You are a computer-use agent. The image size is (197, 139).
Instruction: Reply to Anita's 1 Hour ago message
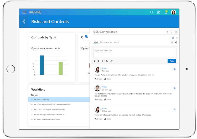tap(98, 119)
